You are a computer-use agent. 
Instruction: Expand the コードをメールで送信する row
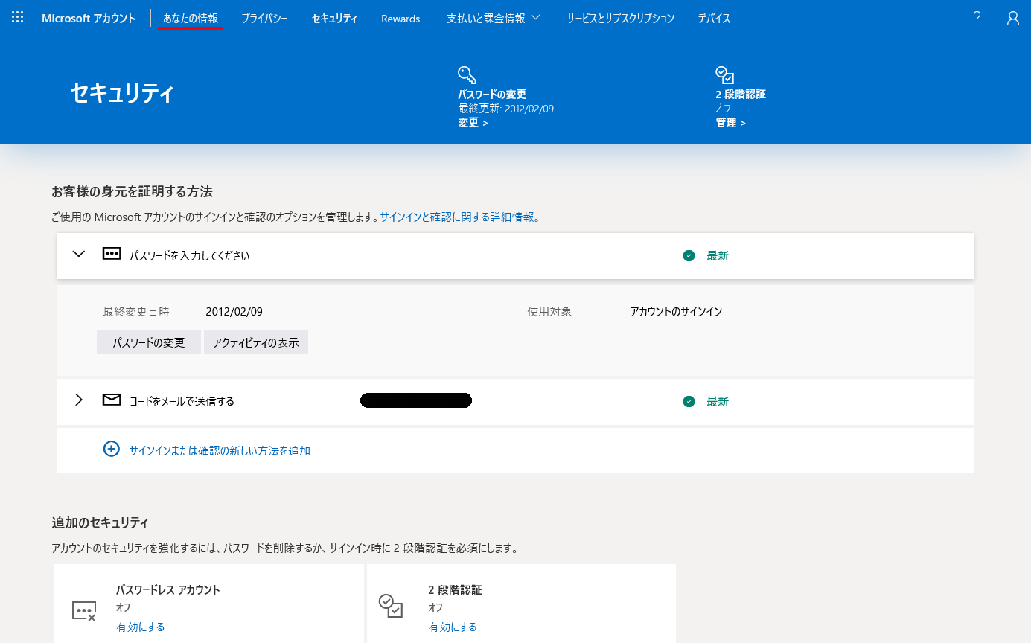click(x=79, y=400)
